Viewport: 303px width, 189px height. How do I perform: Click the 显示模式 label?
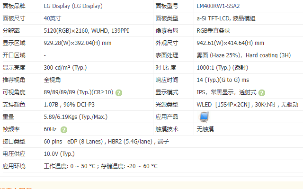click(x=167, y=92)
